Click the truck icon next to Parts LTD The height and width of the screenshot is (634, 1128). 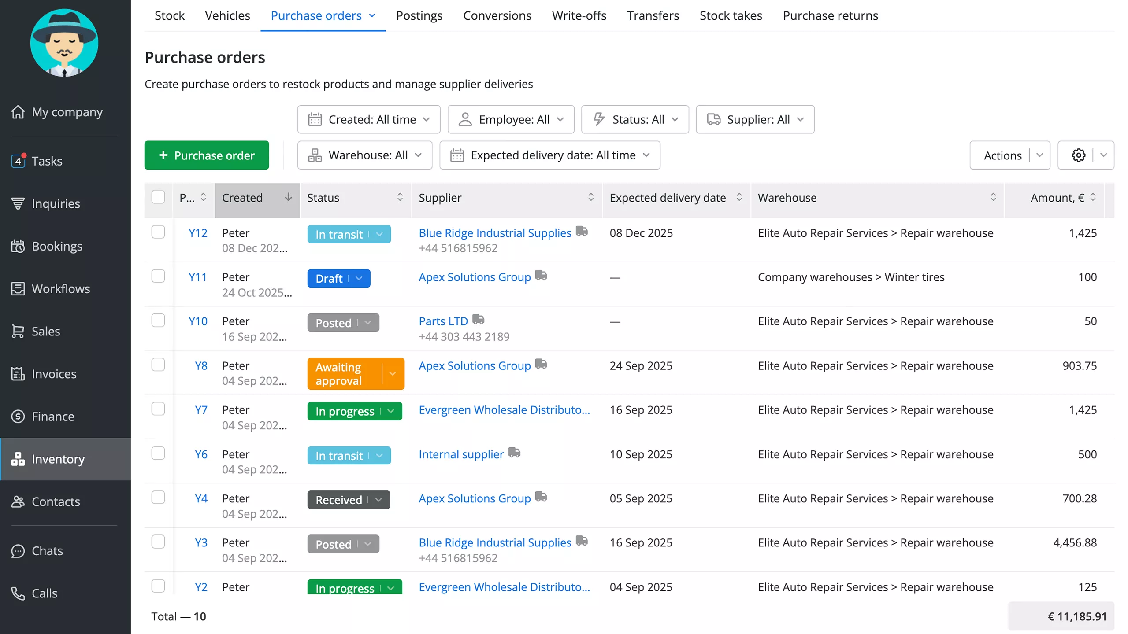479,320
